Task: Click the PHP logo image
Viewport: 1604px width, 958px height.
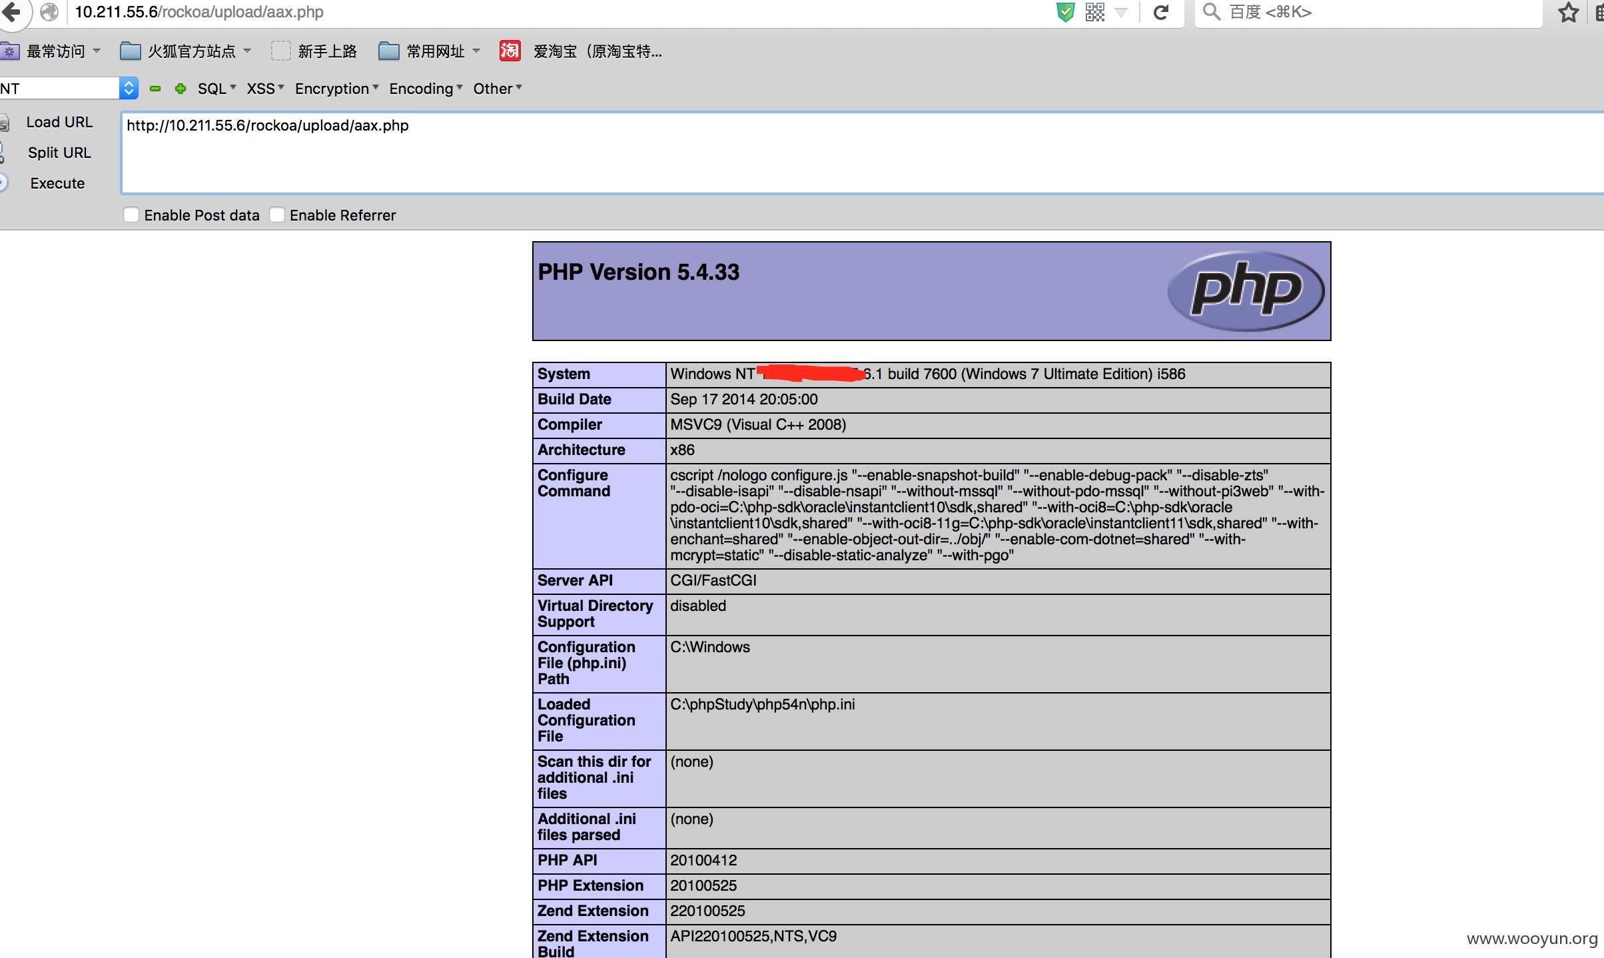Action: 1246,291
